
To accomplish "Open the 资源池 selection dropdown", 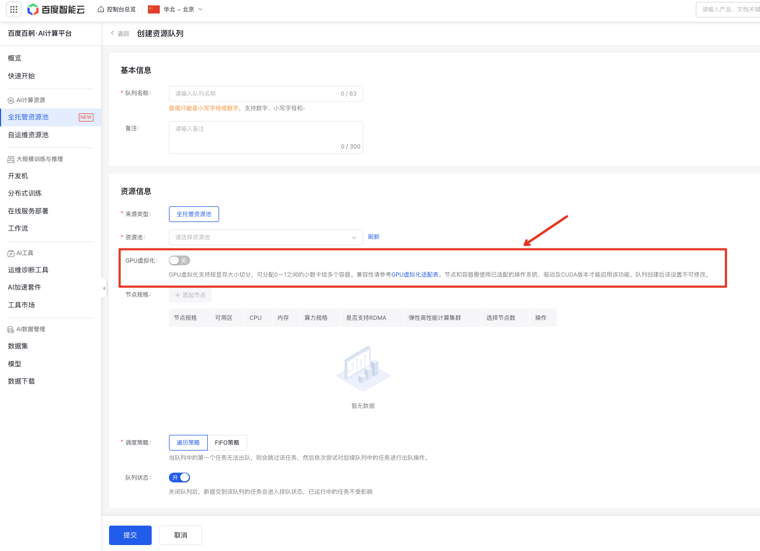I will (266, 237).
